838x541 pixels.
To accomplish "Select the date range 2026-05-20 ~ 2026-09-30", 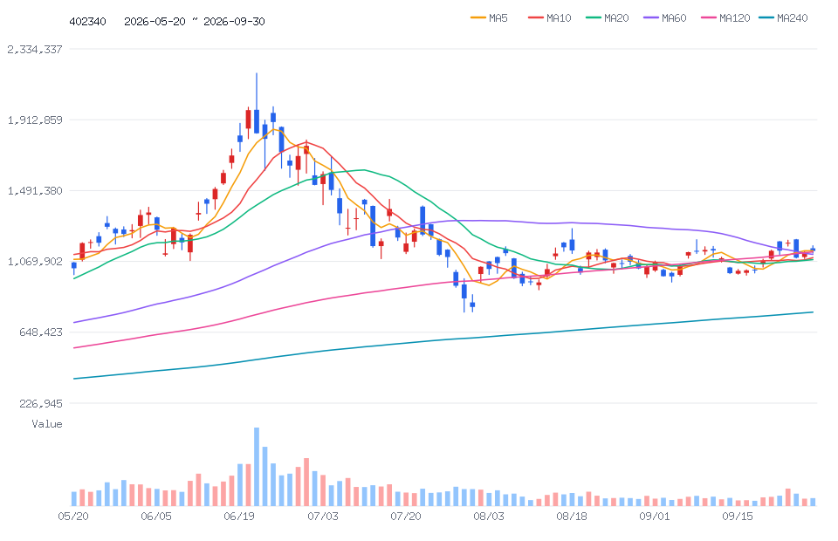I will (195, 21).
